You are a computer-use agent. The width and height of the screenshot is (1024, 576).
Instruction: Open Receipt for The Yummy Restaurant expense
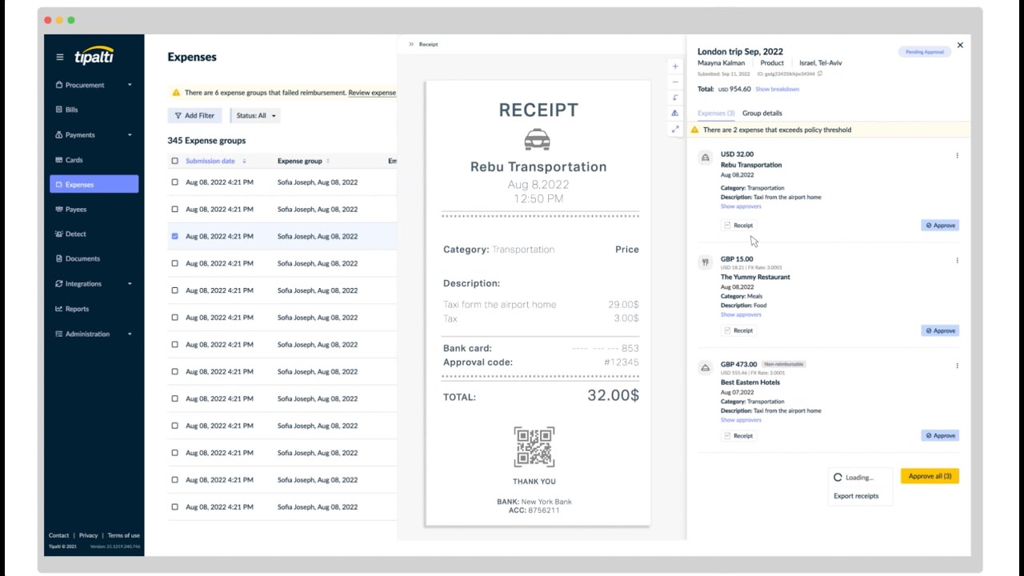click(x=738, y=330)
